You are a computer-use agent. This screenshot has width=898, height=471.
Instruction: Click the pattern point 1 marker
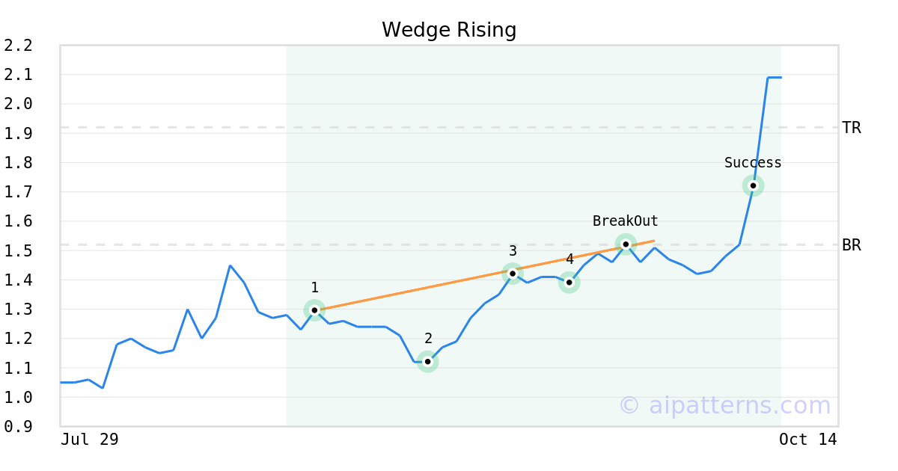click(314, 310)
